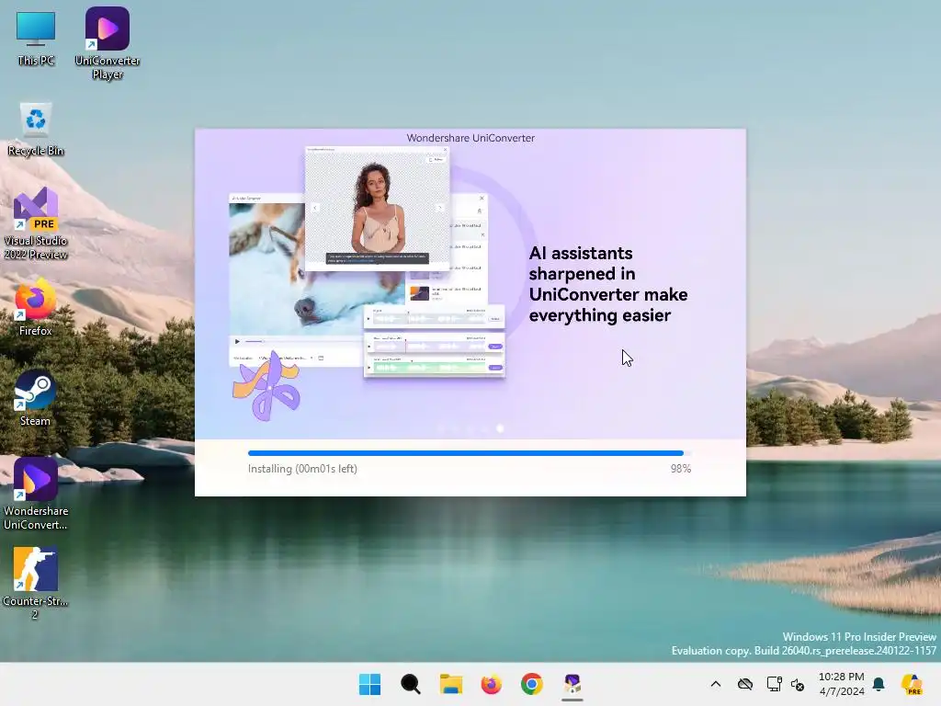Open the Windows Start menu
Viewport: 941px width, 706px height.
(x=369, y=684)
